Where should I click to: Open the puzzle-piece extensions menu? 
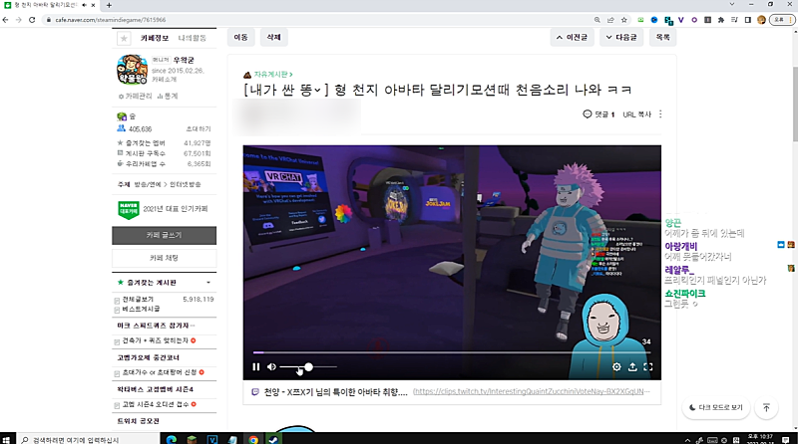(721, 20)
